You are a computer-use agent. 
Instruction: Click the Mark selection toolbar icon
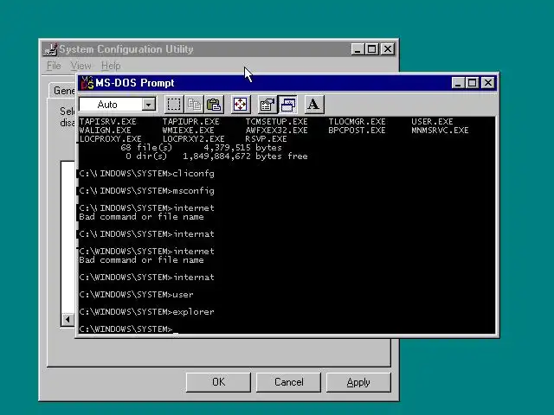[174, 105]
